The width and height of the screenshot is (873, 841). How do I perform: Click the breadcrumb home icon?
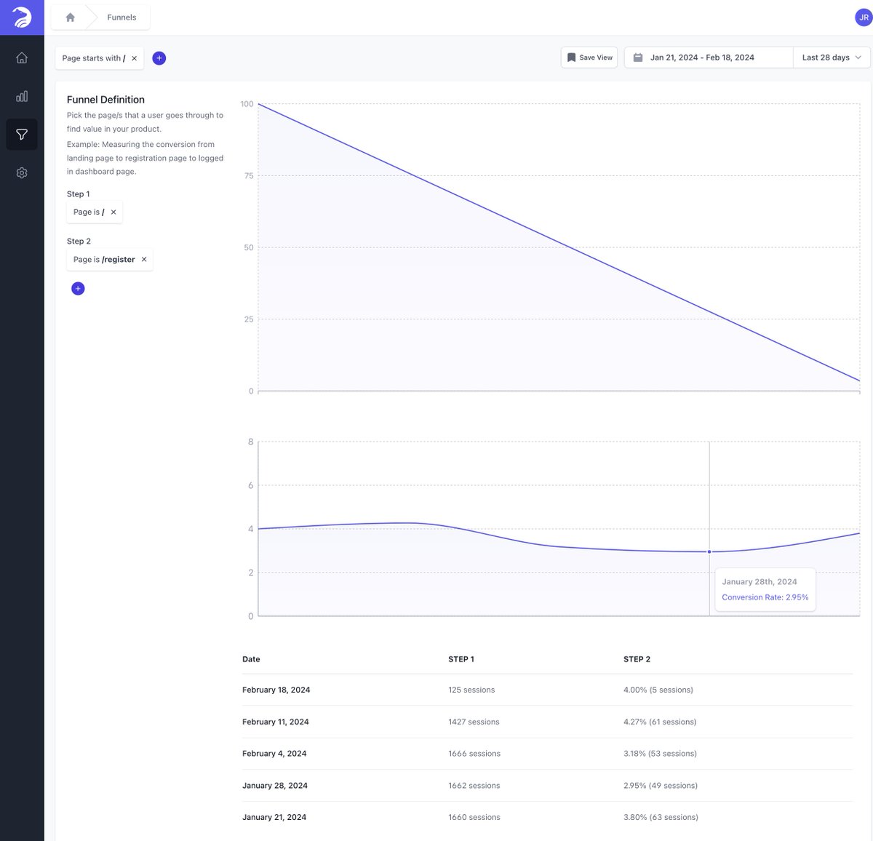pyautogui.click(x=71, y=17)
